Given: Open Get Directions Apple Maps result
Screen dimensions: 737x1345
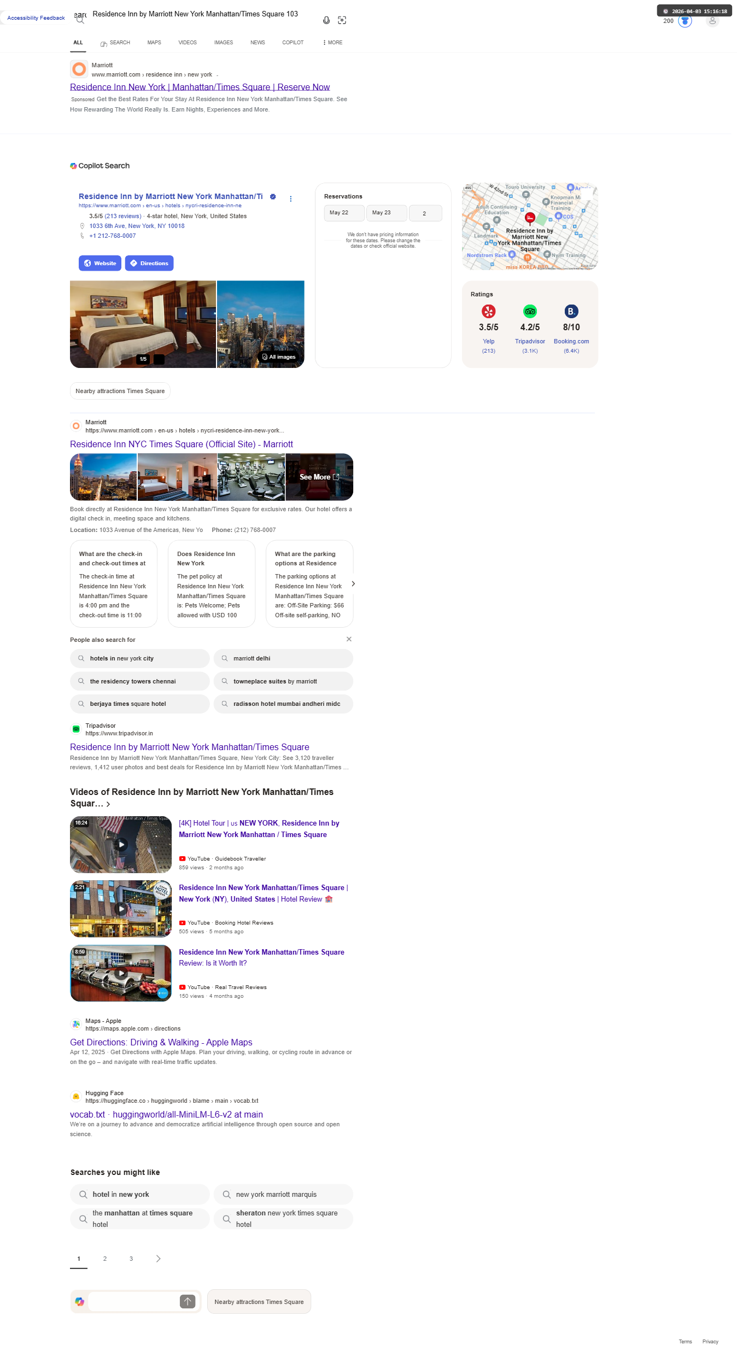Looking at the screenshot, I should tap(161, 1042).
